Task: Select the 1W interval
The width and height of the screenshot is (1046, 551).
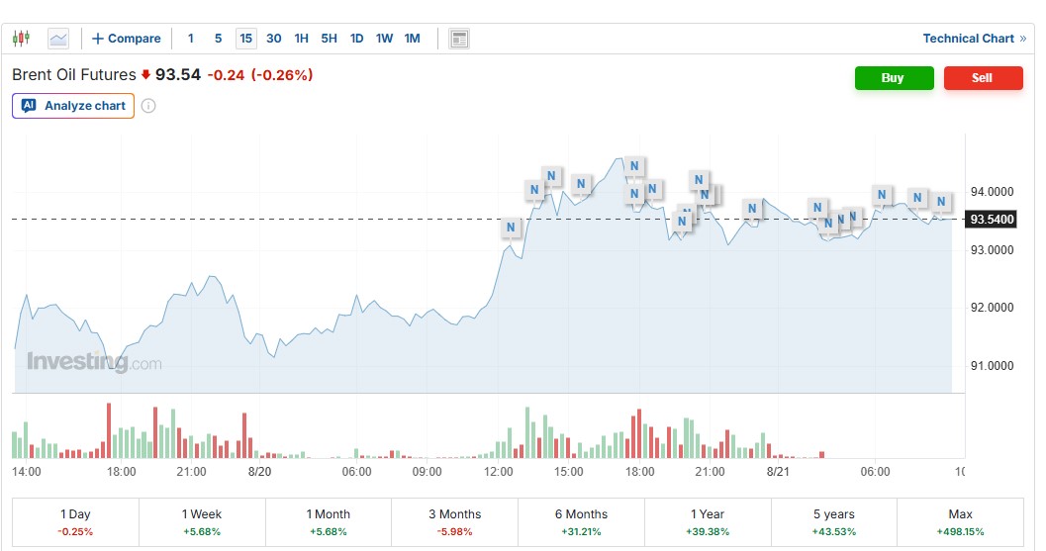Action: pyautogui.click(x=384, y=39)
